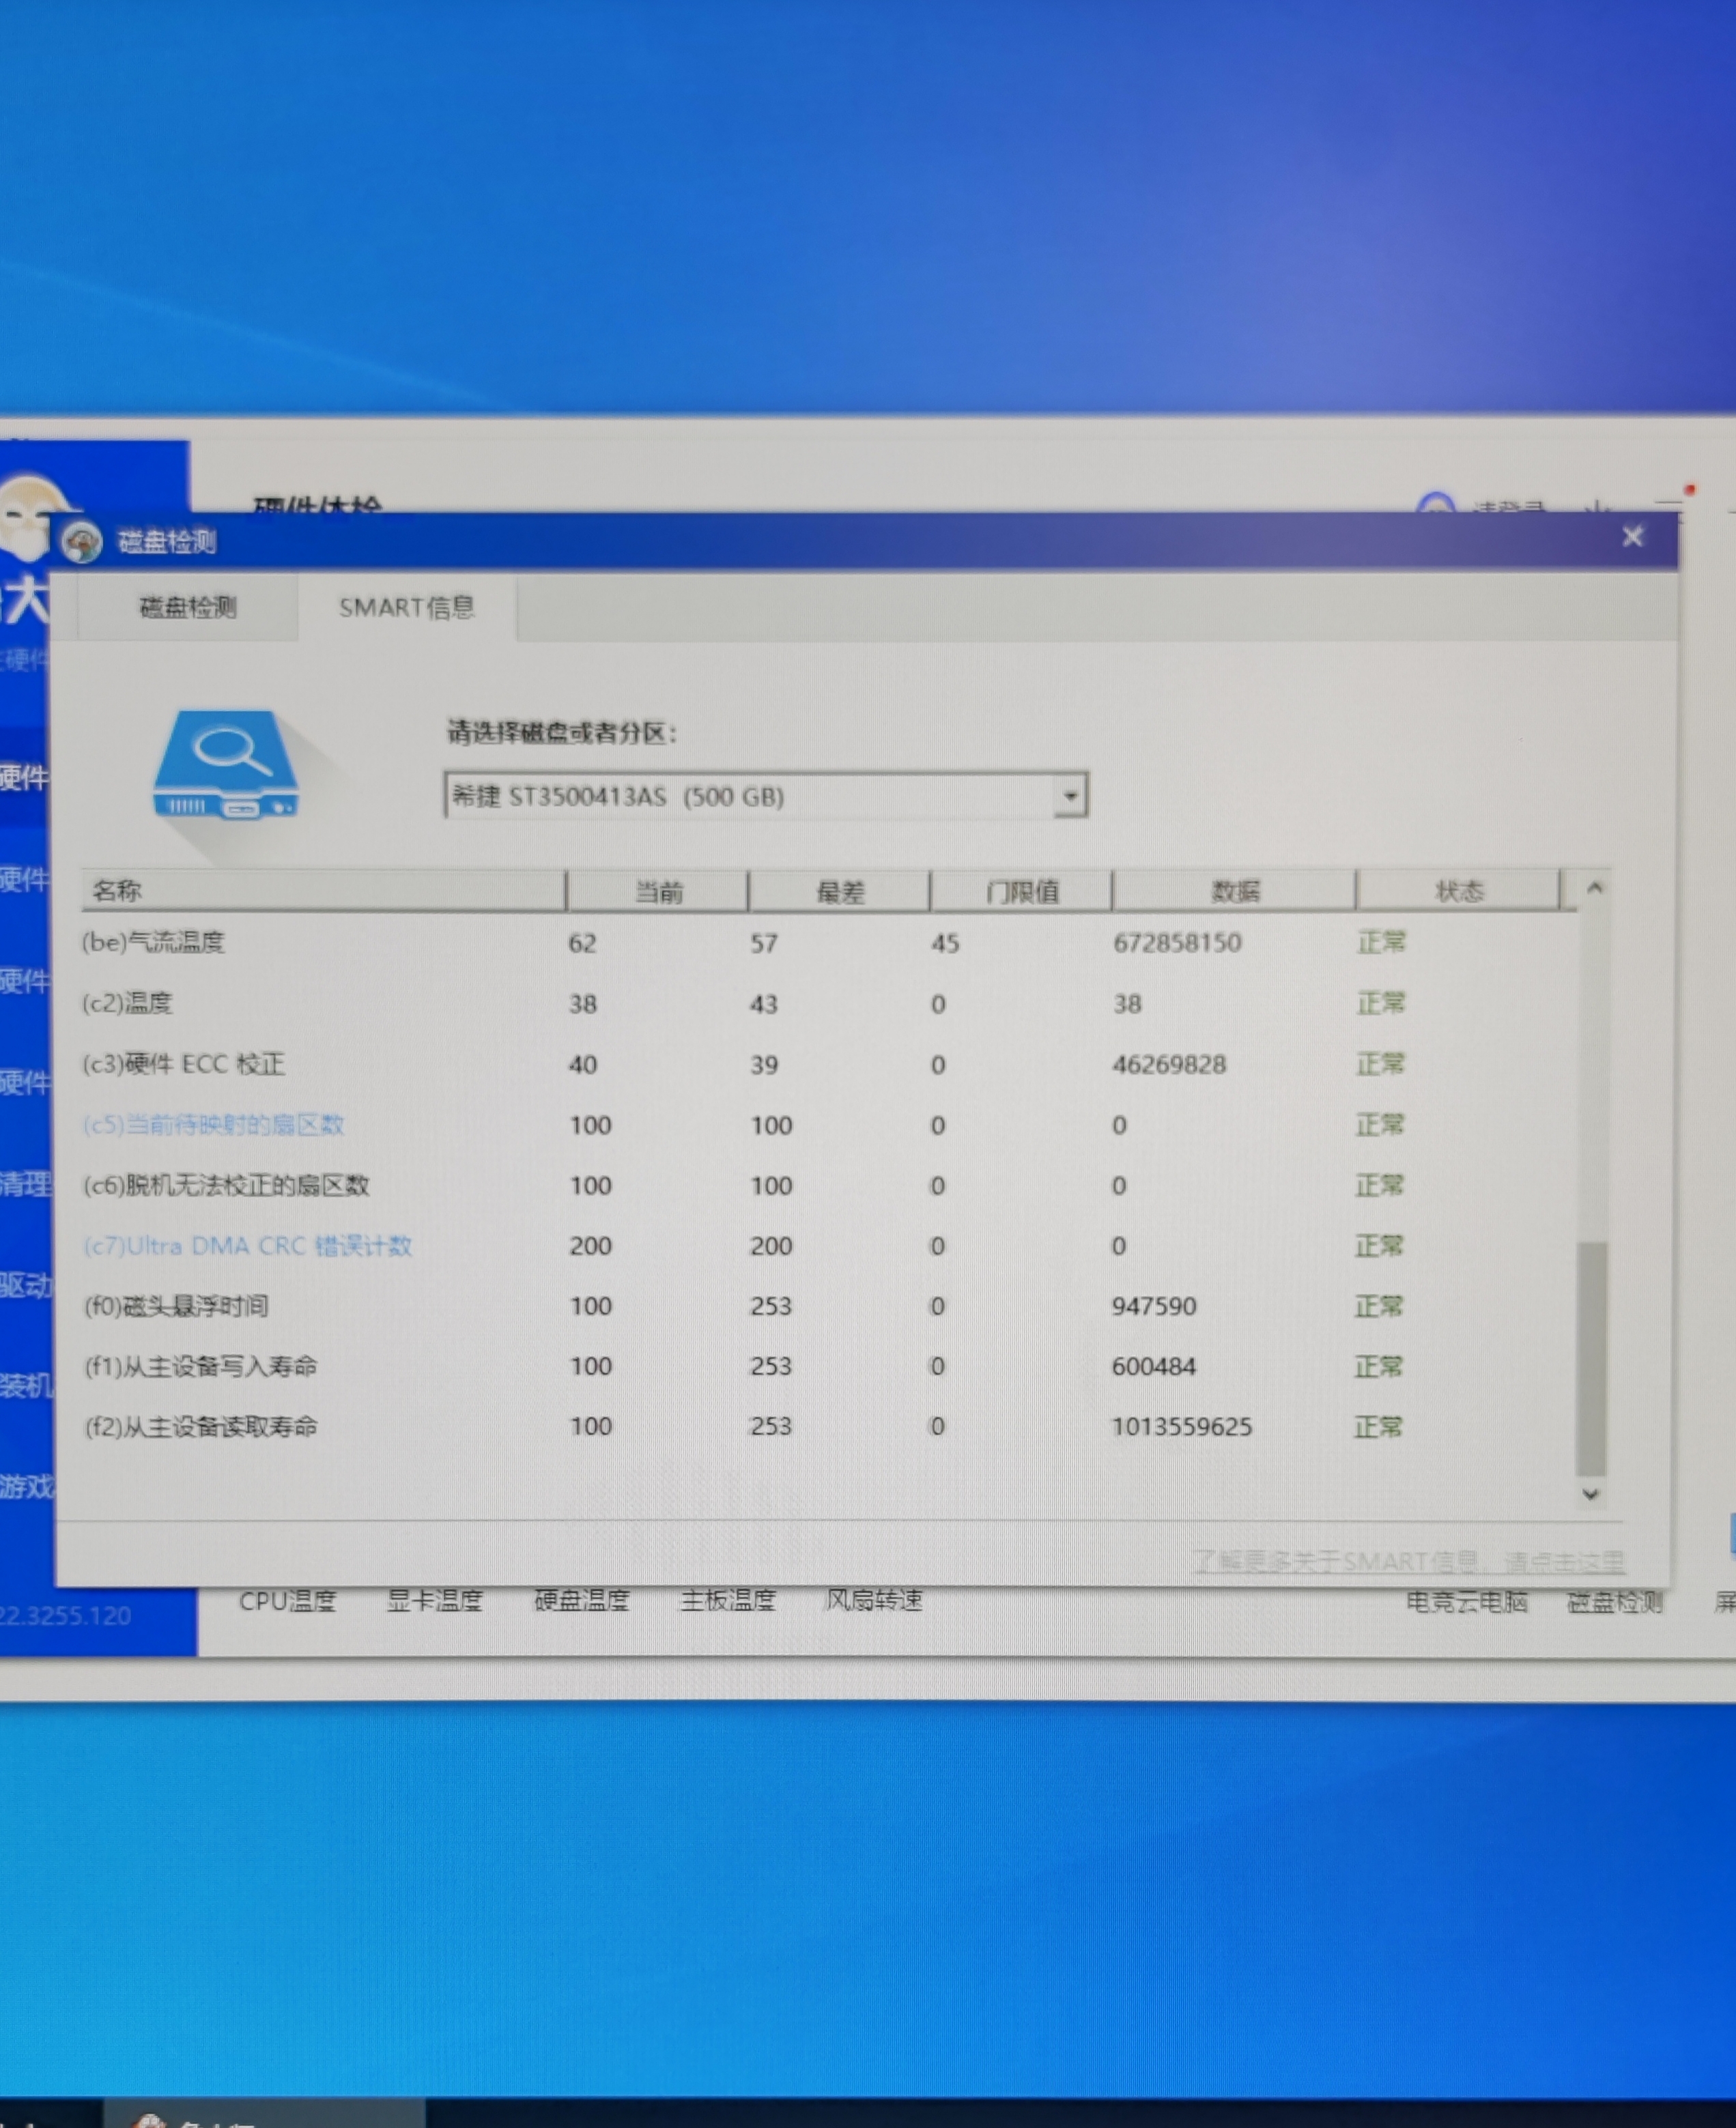Screen dimensions: 1736x2128
Task: Open the disk selection dropdown arrow
Action: point(1070,796)
